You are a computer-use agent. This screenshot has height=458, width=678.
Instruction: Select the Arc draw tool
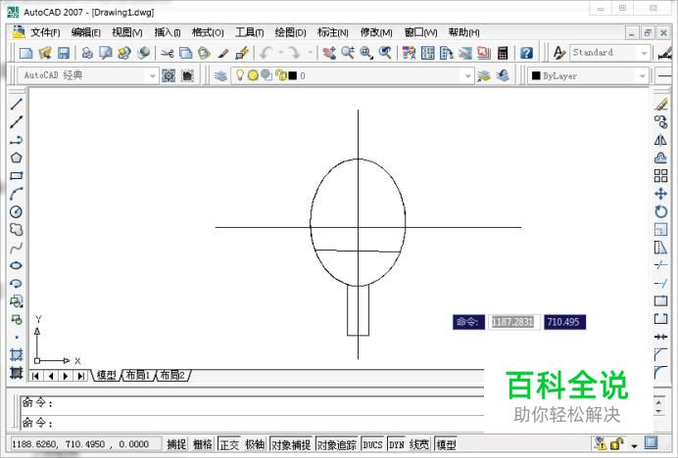coord(17,194)
